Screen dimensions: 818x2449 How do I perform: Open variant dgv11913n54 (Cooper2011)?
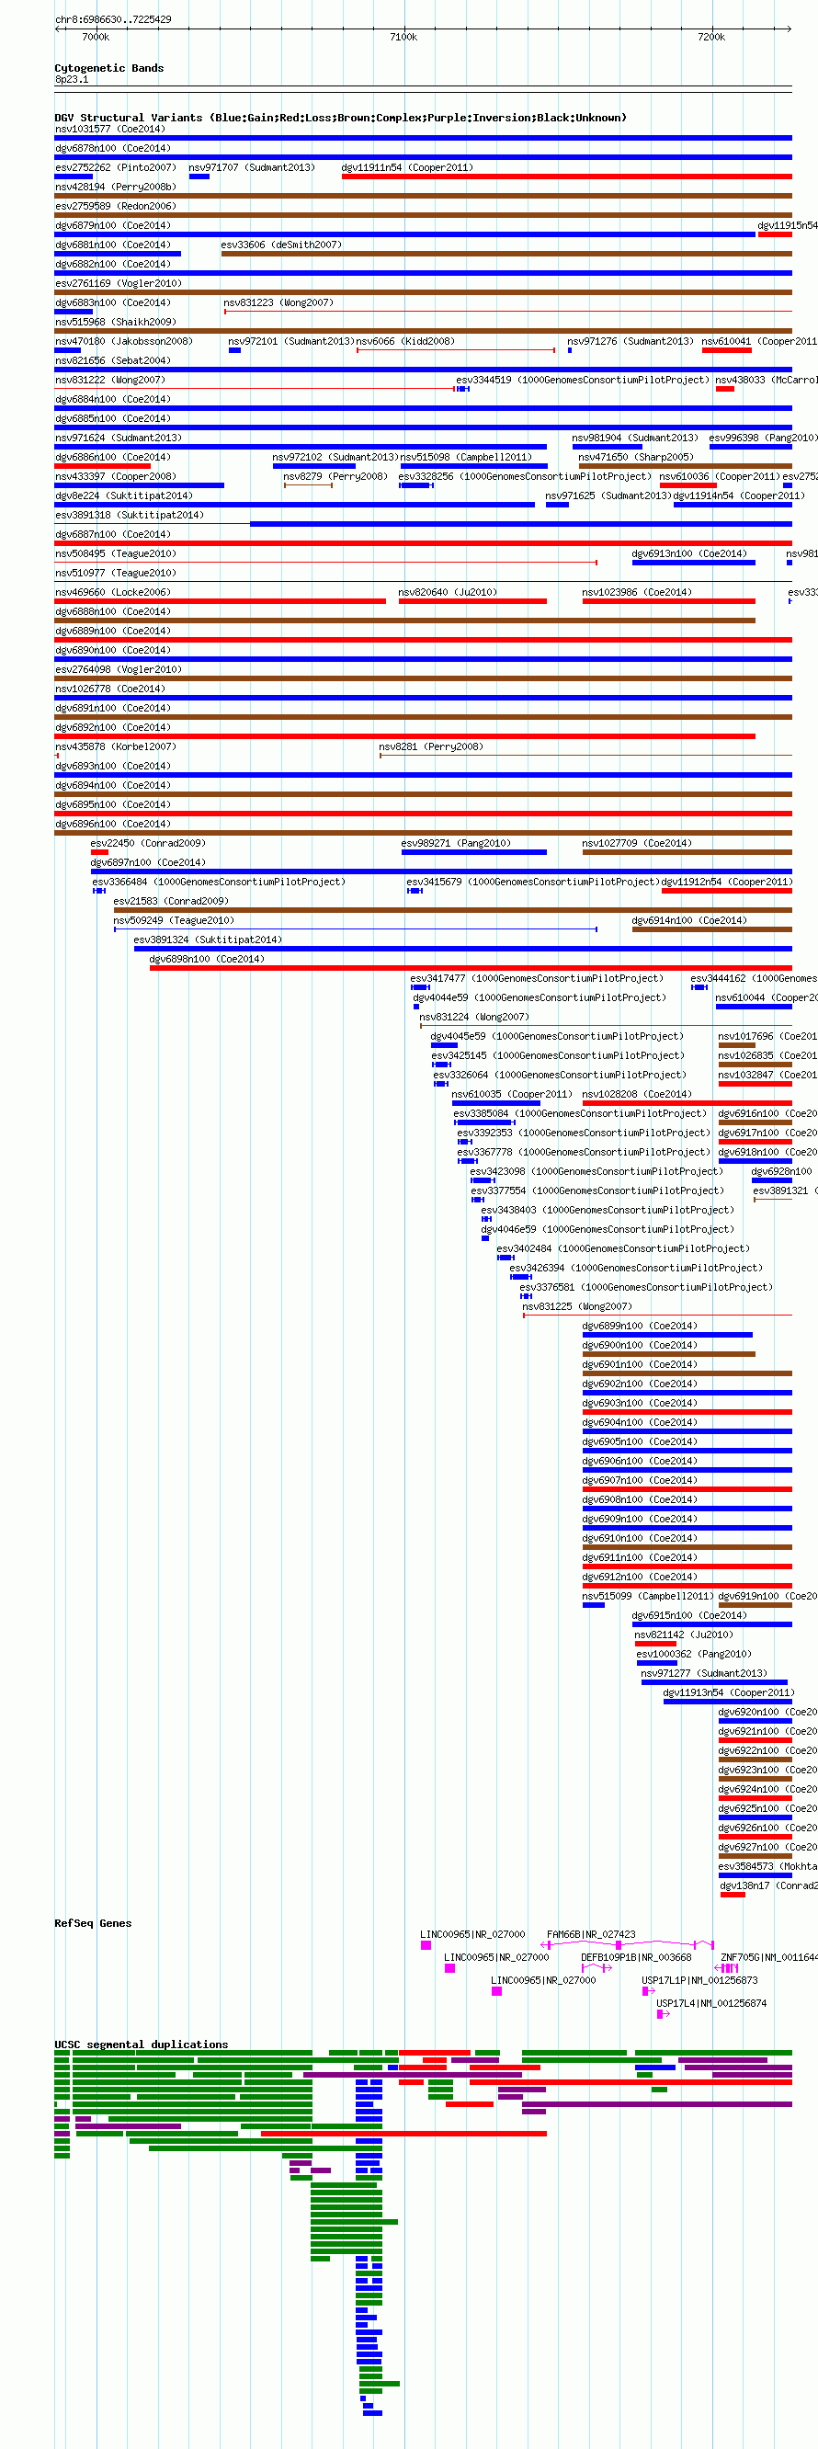[x=729, y=1692]
